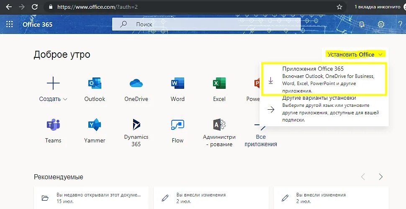Focus the Поиск search field
Image resolution: width=406 pixels, height=209 pixels.
(206, 24)
